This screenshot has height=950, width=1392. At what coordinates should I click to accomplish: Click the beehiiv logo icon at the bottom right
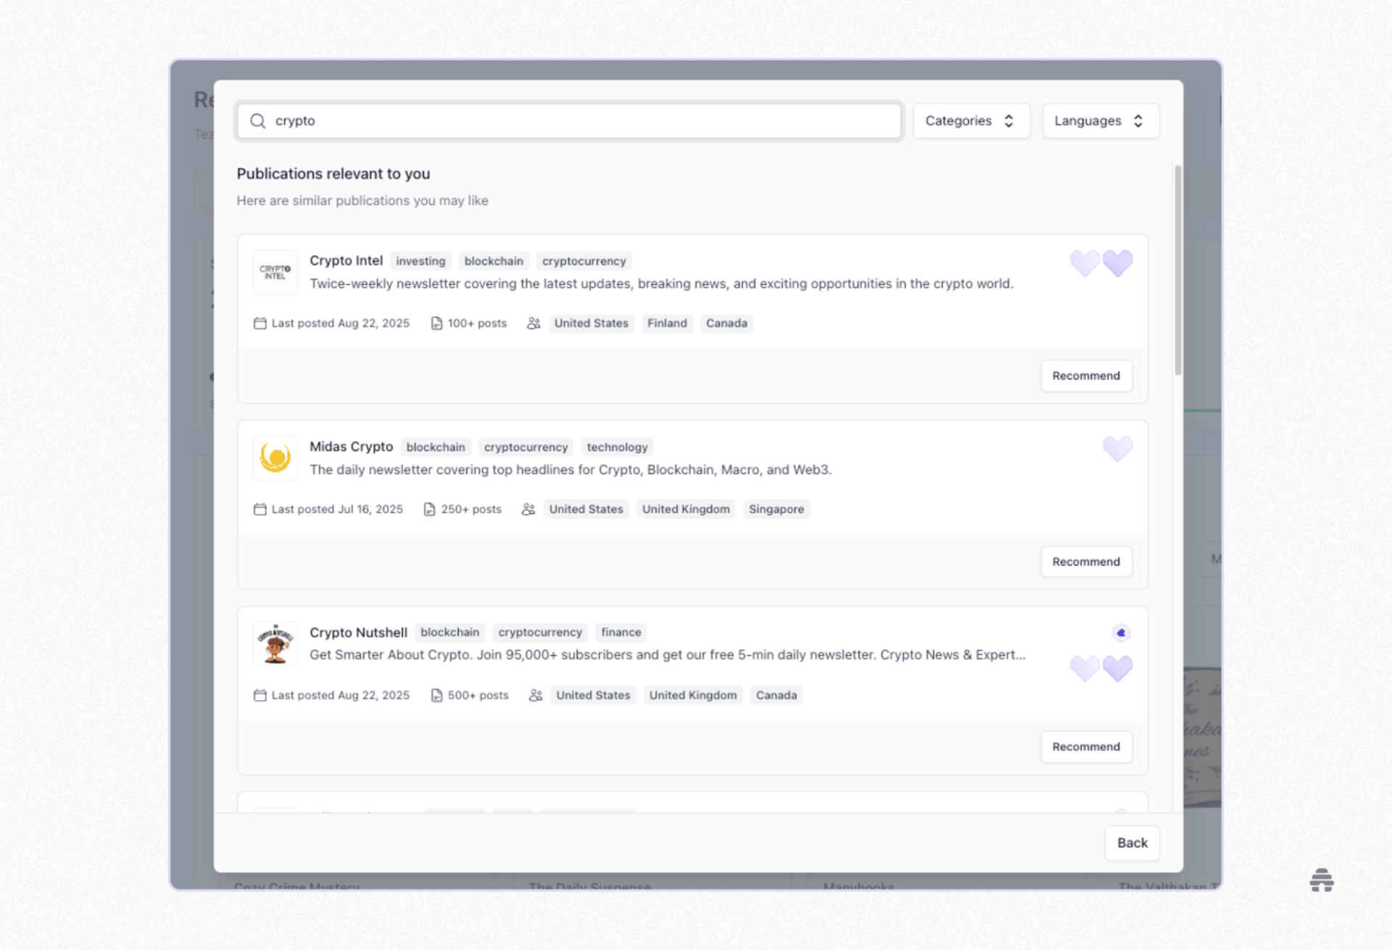(1321, 880)
